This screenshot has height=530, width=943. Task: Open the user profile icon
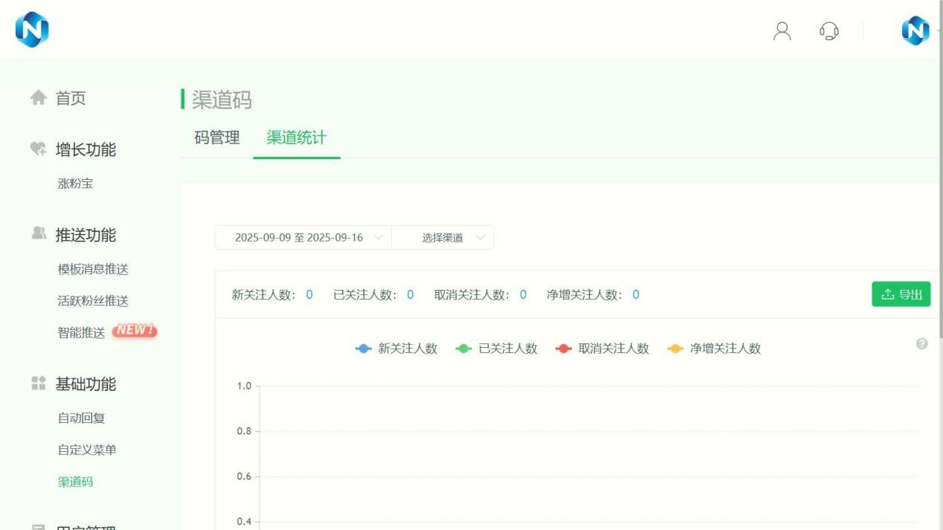782,30
